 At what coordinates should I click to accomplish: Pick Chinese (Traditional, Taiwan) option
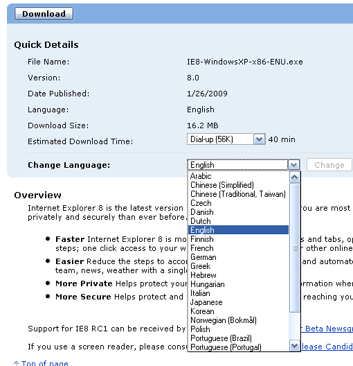(x=238, y=194)
